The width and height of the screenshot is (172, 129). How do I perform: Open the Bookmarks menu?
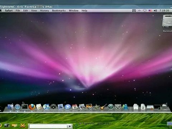[x=59, y=10]
